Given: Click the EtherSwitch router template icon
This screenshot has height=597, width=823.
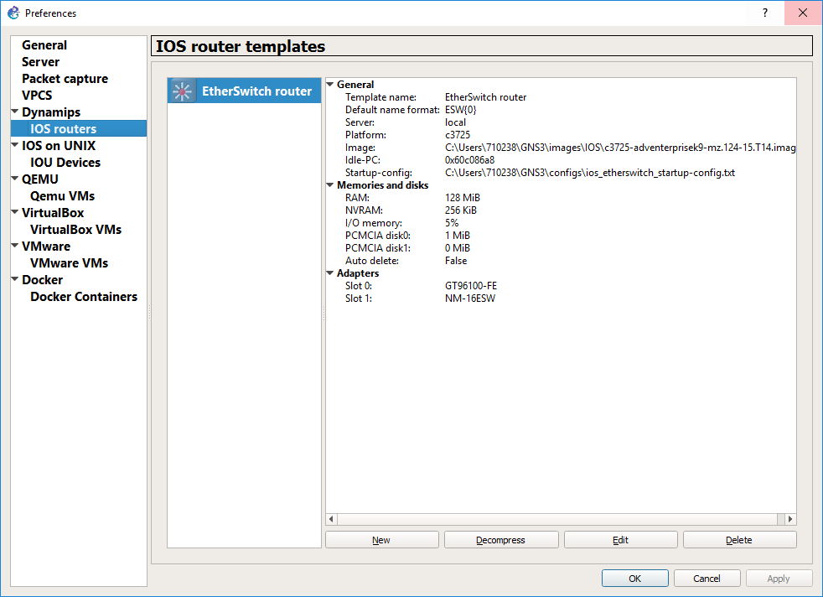Looking at the screenshot, I should click(182, 91).
